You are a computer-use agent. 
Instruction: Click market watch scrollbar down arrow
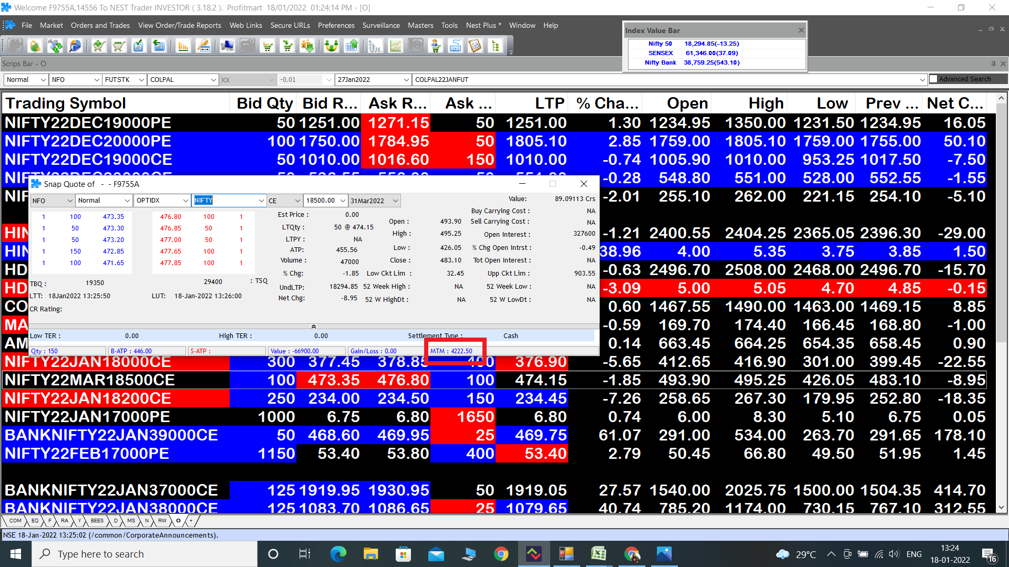[1001, 508]
